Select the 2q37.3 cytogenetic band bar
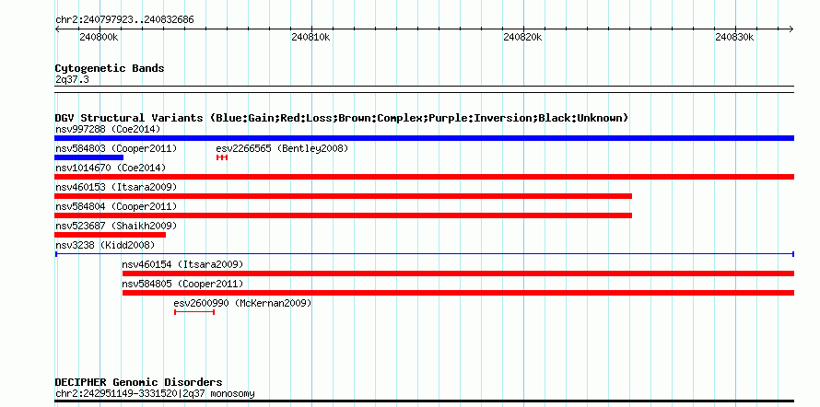820x407 pixels. coord(424,89)
